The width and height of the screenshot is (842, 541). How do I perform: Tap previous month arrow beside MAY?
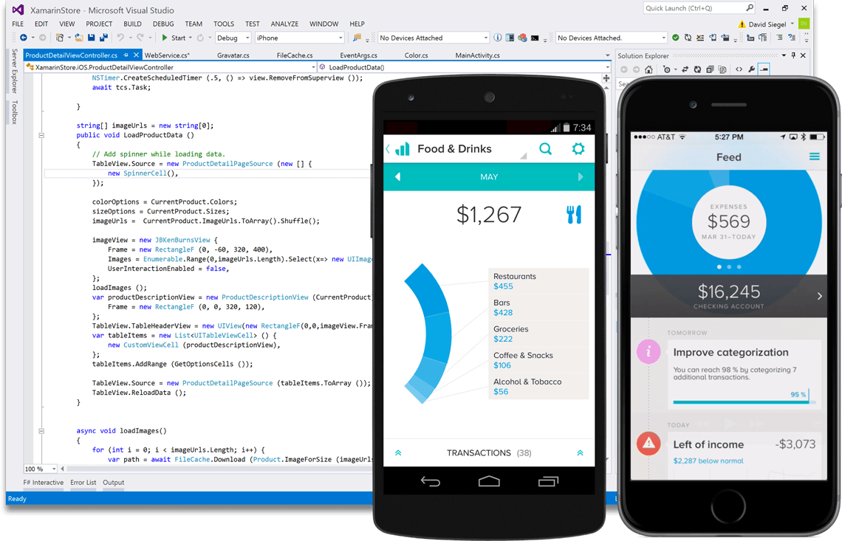coord(397,176)
